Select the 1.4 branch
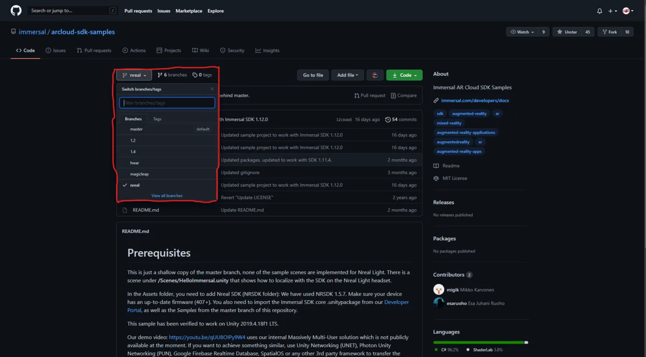646x357 pixels. point(167,152)
